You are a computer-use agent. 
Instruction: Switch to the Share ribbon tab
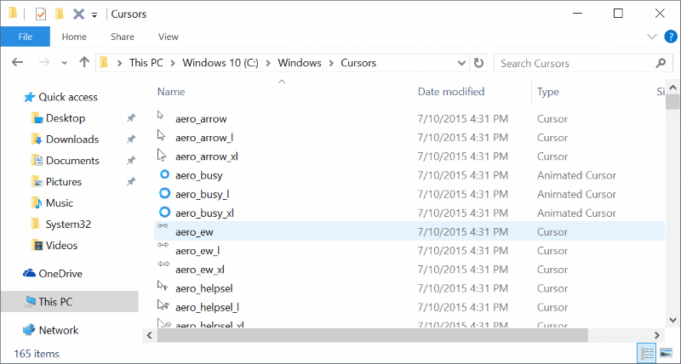(x=122, y=37)
